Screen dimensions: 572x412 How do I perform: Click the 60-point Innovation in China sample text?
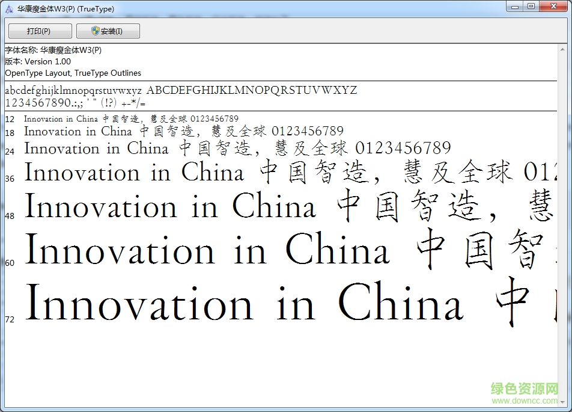(290, 249)
